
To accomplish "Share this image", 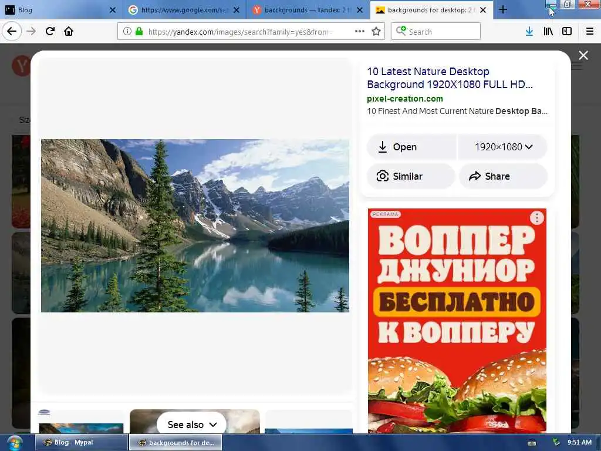I will click(503, 176).
